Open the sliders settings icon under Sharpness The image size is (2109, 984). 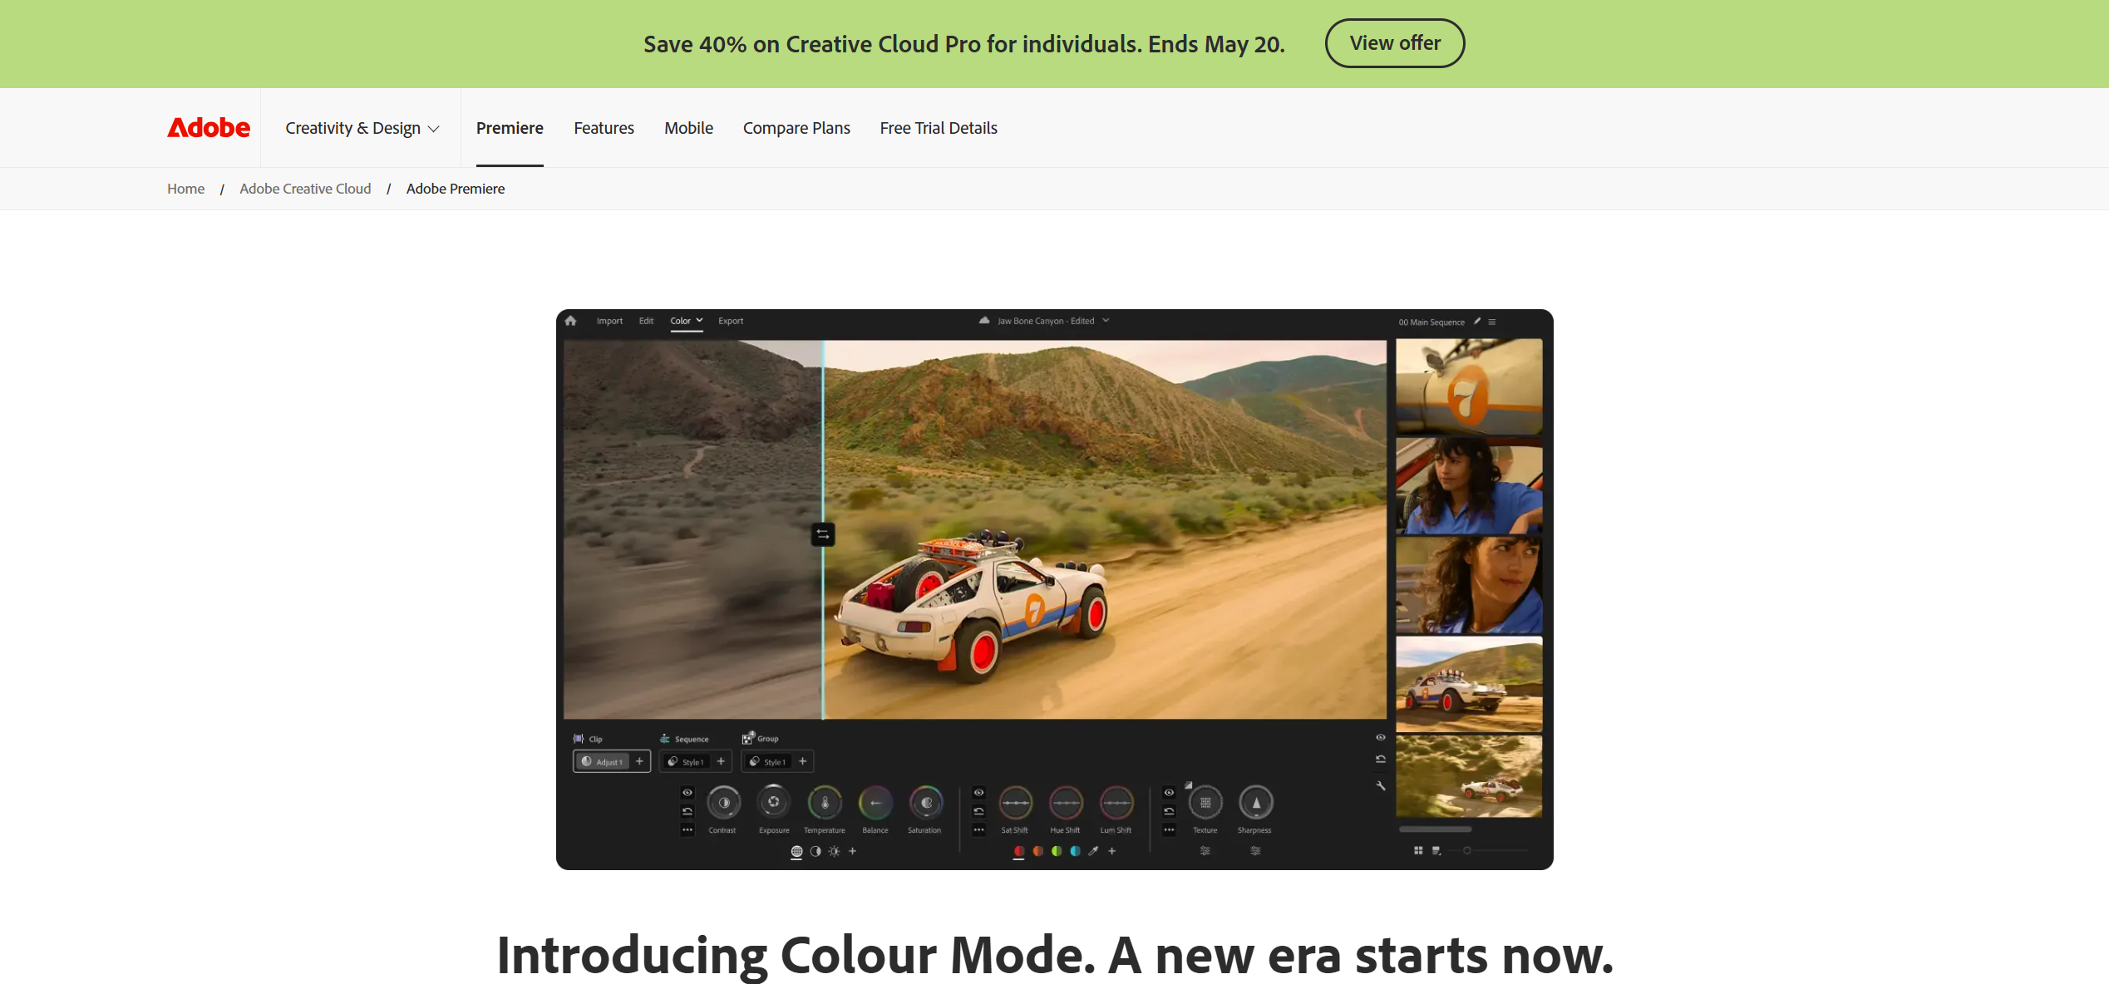point(1255,851)
